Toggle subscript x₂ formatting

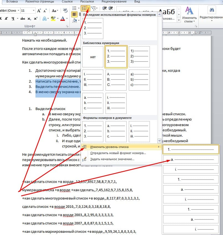coord(29,19)
